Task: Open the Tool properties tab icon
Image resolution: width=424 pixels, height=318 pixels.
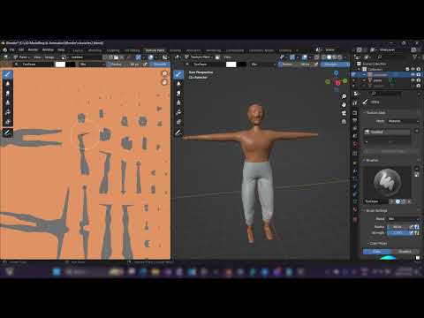Action: (355, 102)
